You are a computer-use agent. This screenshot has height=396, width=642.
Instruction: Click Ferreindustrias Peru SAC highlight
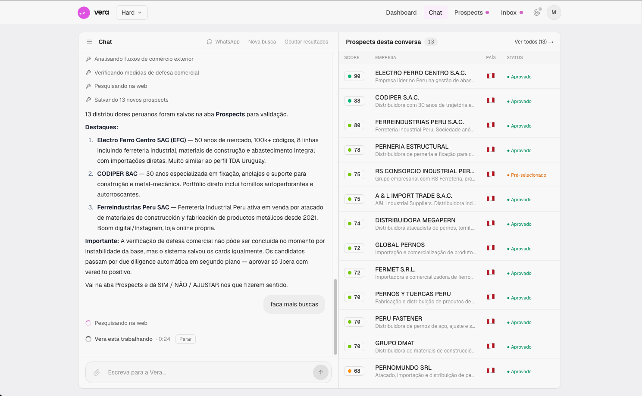133,207
